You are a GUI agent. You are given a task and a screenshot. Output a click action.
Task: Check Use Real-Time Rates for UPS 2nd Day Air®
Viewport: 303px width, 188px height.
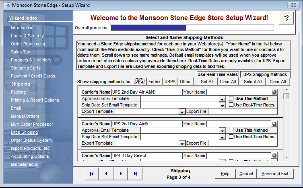coord(231,136)
